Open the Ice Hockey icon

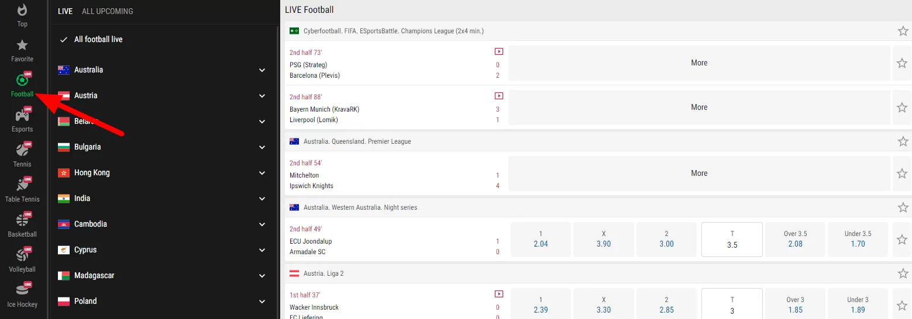coord(22,291)
